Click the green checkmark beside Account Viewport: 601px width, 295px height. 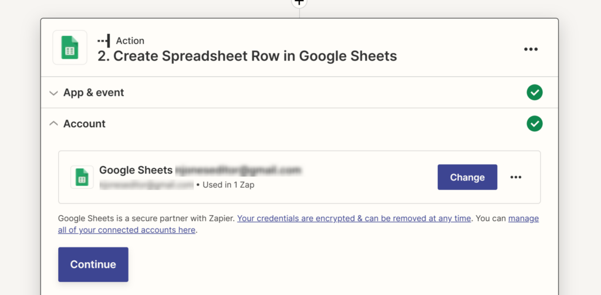click(534, 124)
